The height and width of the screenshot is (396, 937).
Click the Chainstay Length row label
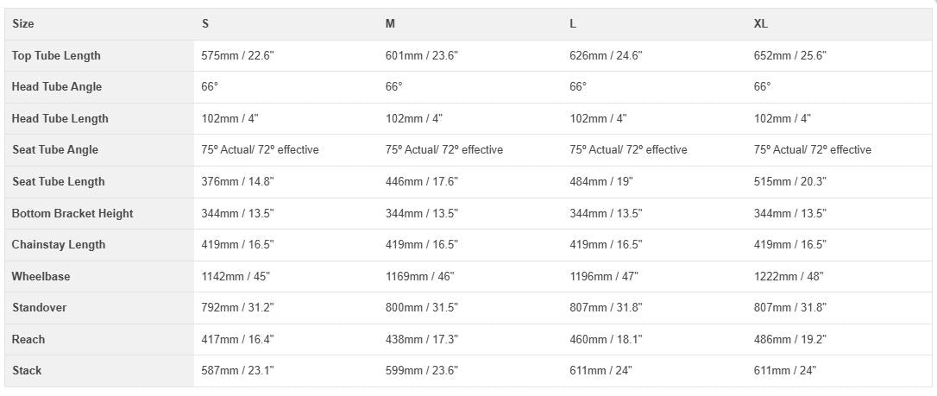(x=59, y=245)
